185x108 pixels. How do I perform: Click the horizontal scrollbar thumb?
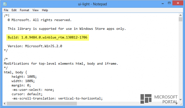(42, 103)
